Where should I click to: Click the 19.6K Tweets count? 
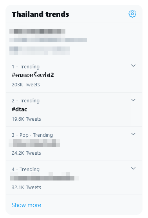(x=26, y=119)
